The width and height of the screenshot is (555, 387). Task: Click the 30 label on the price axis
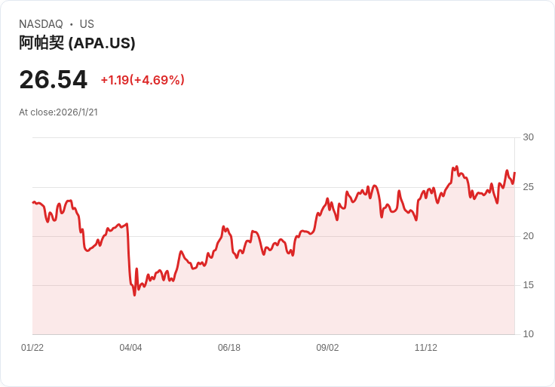pos(529,137)
